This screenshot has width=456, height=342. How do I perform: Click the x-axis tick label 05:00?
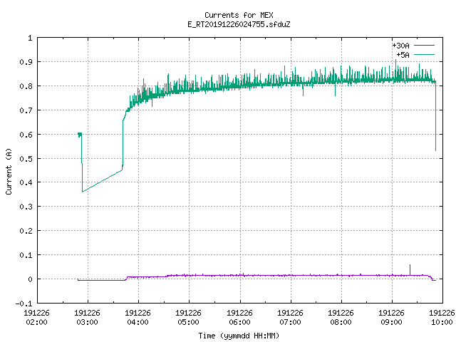click(188, 322)
